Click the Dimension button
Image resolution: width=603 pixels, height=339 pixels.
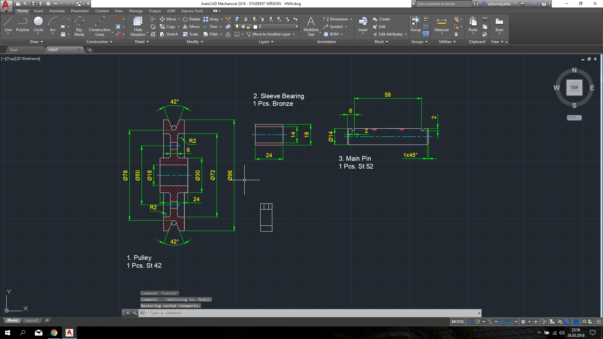click(336, 19)
